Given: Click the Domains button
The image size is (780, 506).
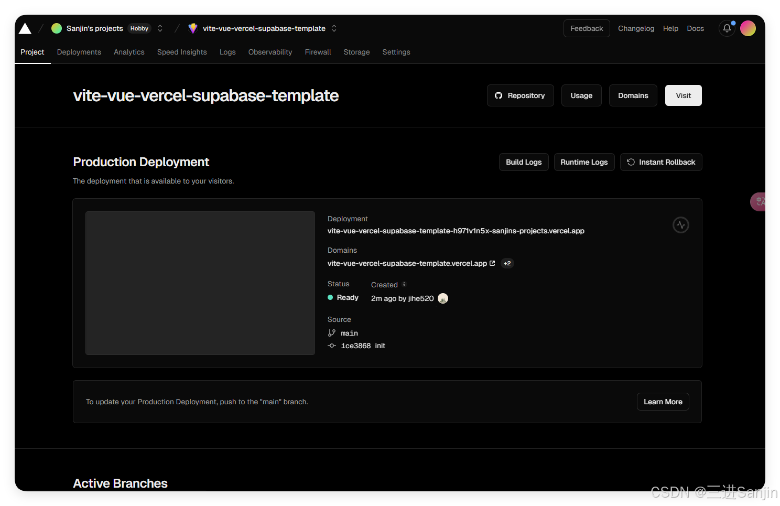Looking at the screenshot, I should (633, 95).
